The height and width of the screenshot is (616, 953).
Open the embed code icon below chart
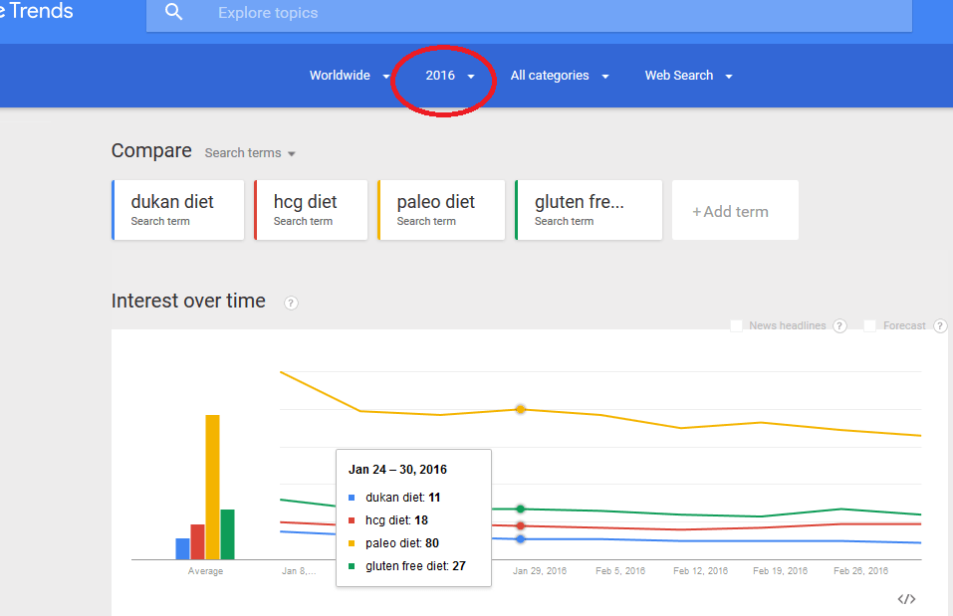906,599
